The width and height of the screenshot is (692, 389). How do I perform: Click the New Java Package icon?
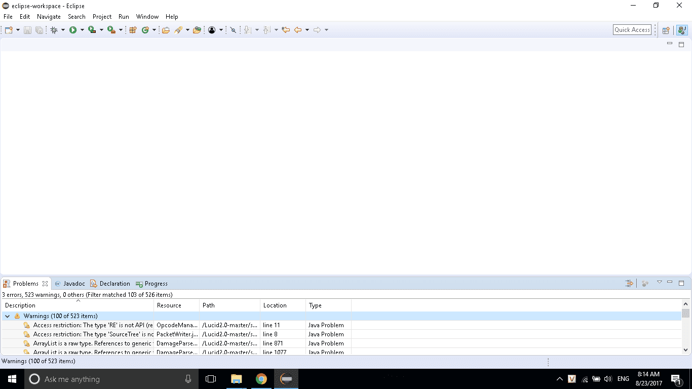coord(133,30)
